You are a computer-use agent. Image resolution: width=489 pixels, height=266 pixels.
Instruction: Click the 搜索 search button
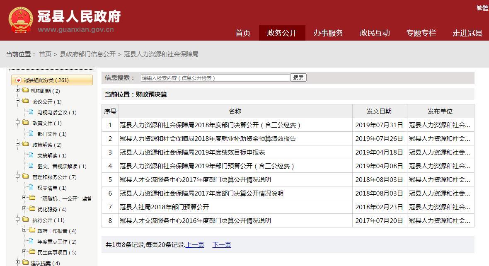pos(298,77)
